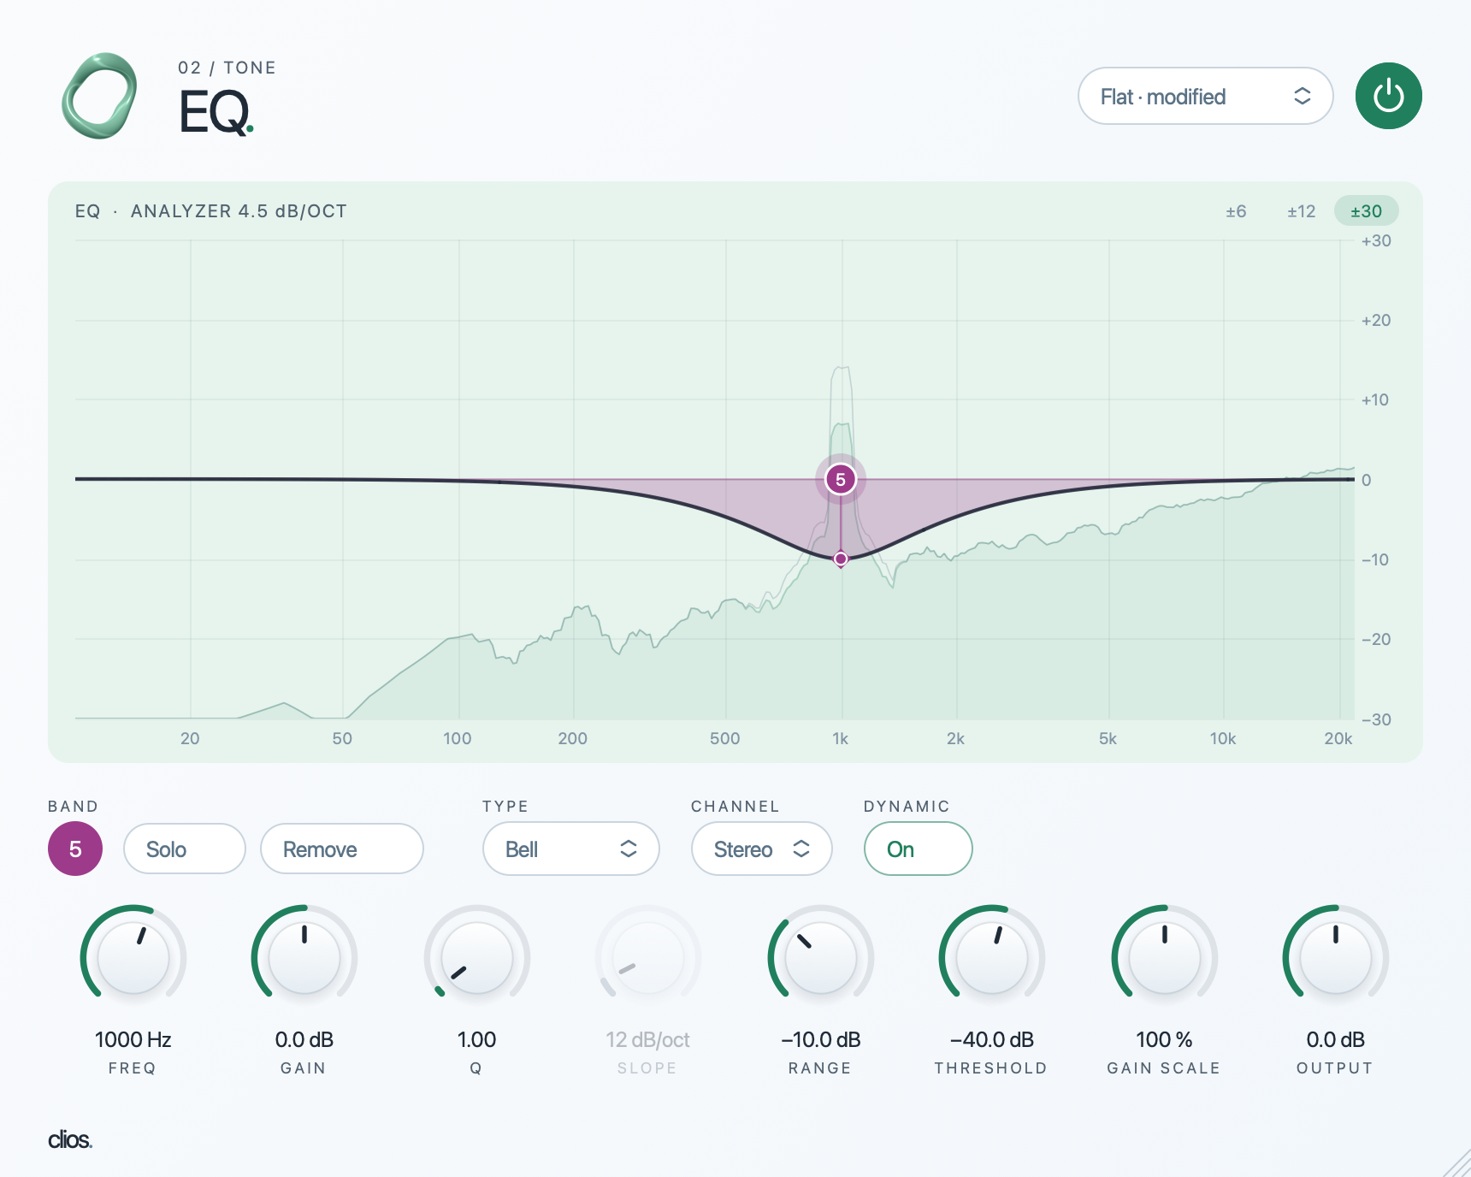1471x1177 pixels.
Task: Click the ANALYZER 4.5 dB/OCT label
Action: (x=239, y=211)
